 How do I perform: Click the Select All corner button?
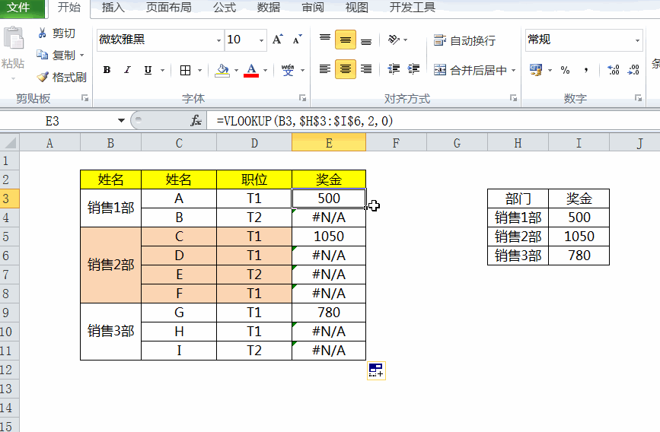click(x=9, y=142)
